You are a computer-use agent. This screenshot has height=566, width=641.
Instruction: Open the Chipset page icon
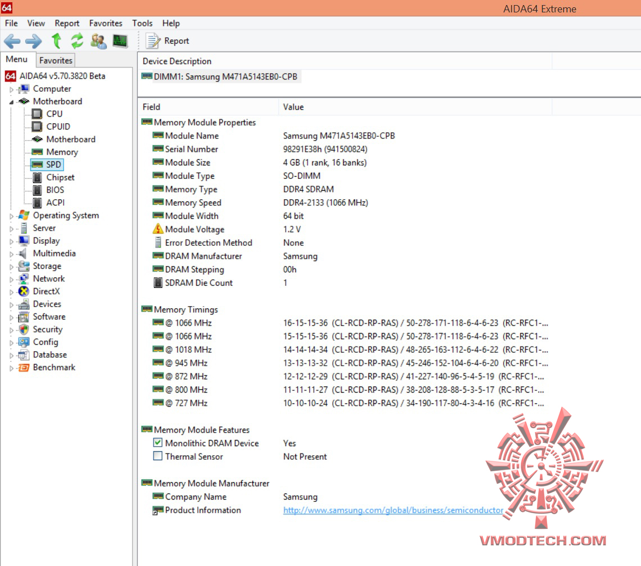37,177
